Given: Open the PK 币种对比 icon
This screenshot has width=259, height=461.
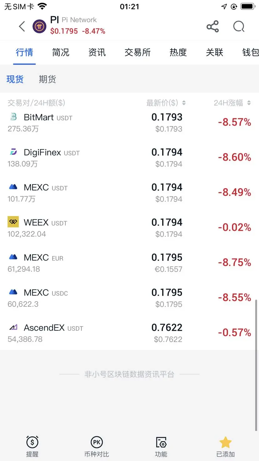Looking at the screenshot, I should (97, 442).
